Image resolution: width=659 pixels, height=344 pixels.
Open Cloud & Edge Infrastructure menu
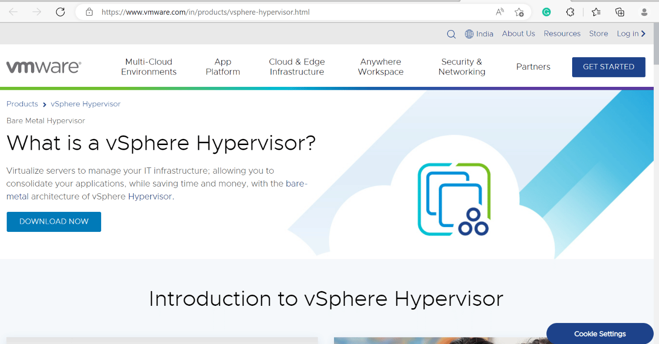coord(297,67)
